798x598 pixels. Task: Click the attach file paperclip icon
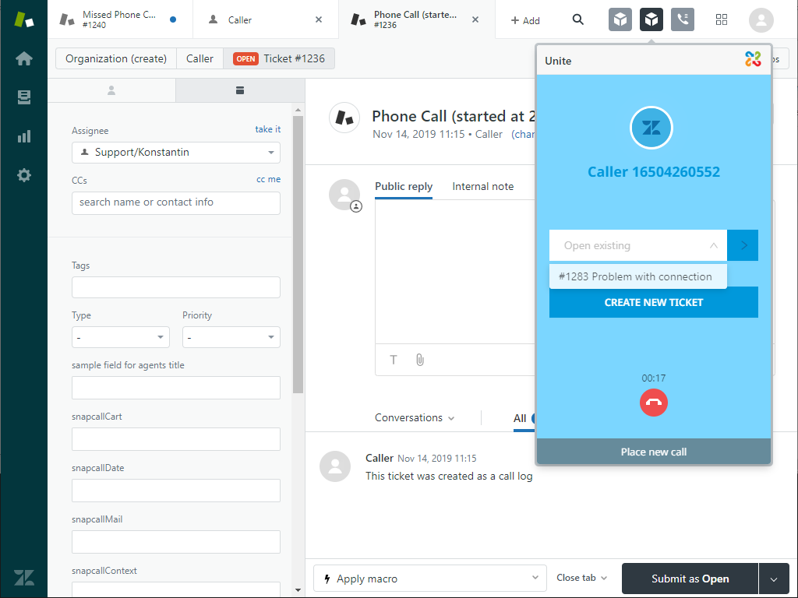(x=419, y=360)
